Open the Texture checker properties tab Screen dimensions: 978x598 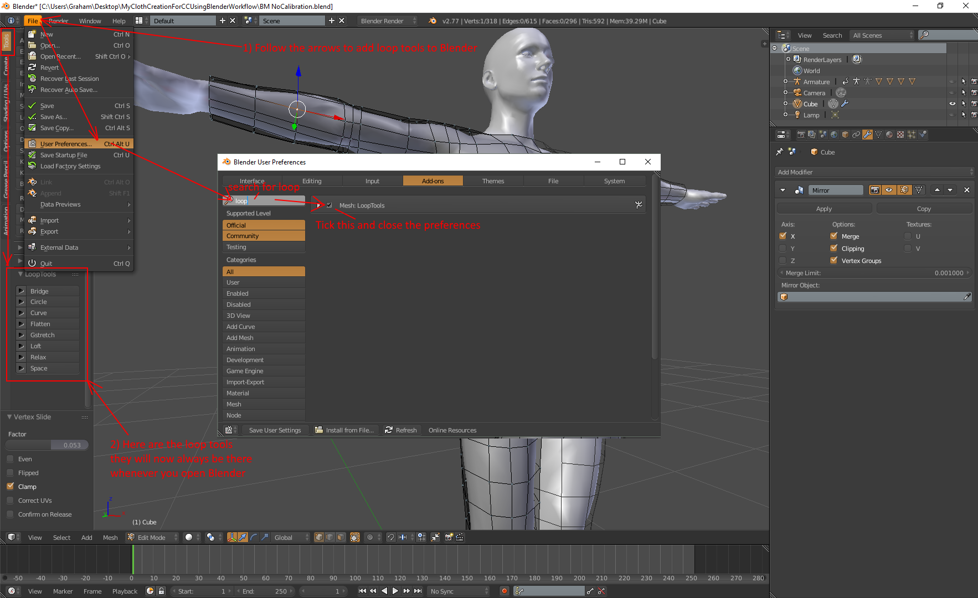(x=900, y=135)
